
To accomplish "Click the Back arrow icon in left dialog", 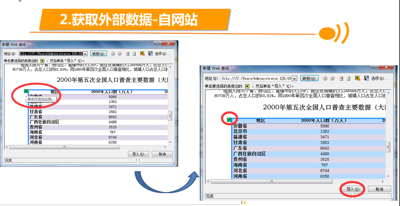I will coord(113,54).
